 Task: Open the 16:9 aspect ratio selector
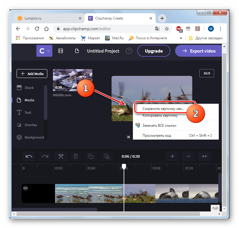(x=206, y=73)
